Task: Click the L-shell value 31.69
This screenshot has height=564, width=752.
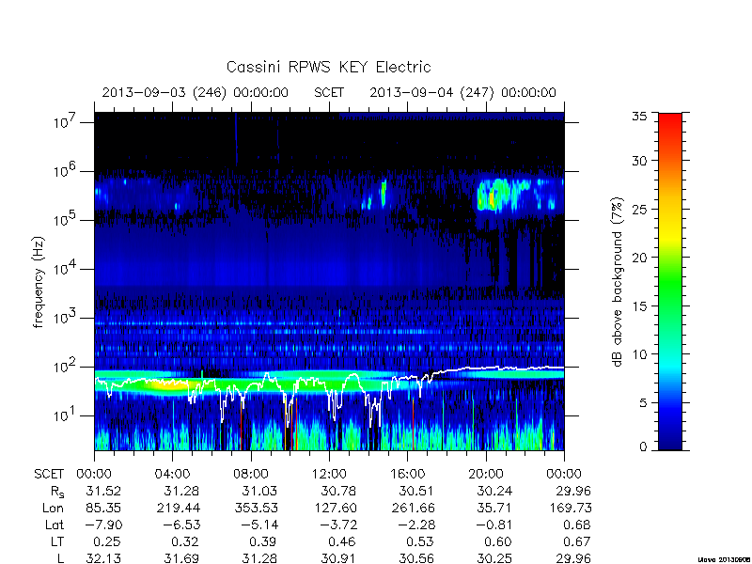Action: [x=181, y=558]
